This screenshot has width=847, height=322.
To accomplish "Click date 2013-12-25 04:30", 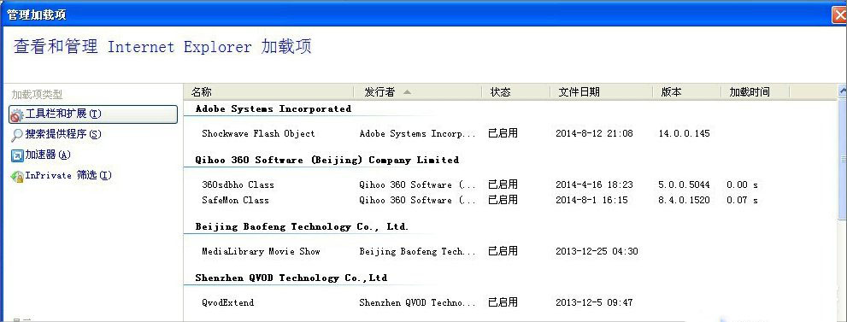I will 597,251.
